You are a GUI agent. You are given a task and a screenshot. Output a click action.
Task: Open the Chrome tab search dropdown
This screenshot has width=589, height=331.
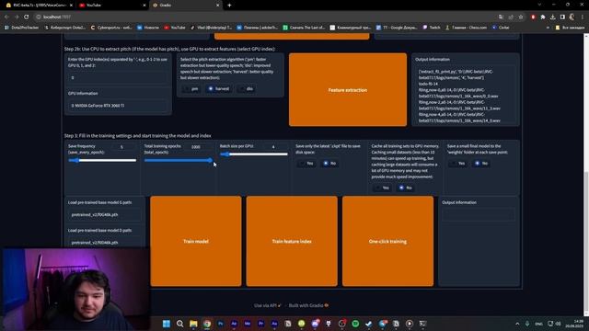539,5
